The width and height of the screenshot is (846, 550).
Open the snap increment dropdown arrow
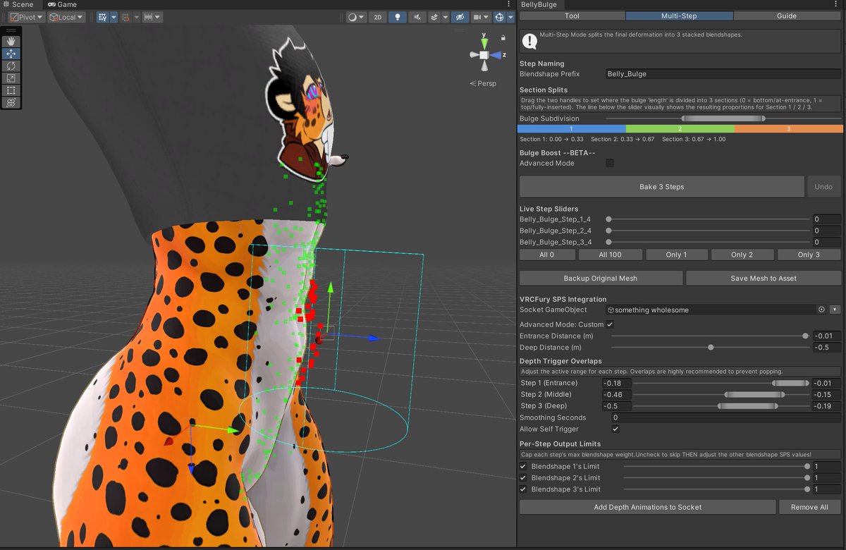[158, 17]
